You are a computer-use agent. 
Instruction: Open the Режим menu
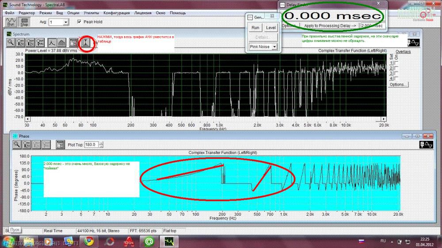46,13
